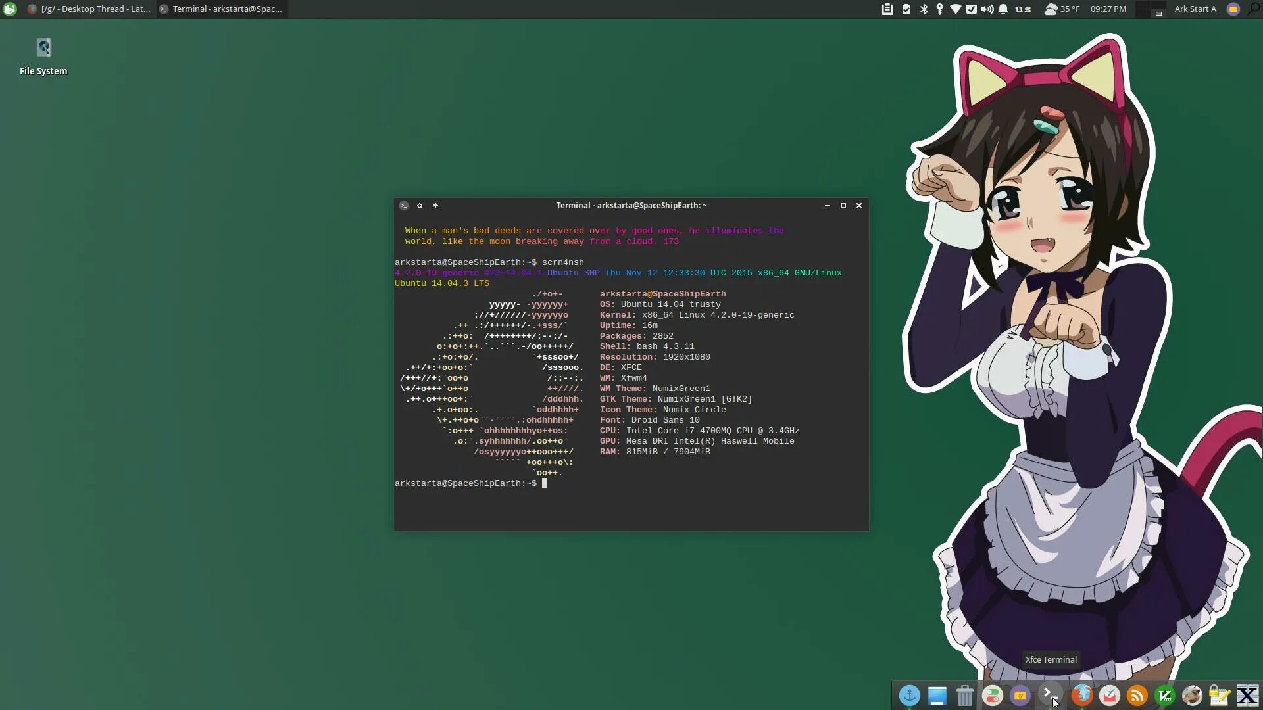Open Xfce Terminal from the dock
The image size is (1263, 710).
(1049, 695)
